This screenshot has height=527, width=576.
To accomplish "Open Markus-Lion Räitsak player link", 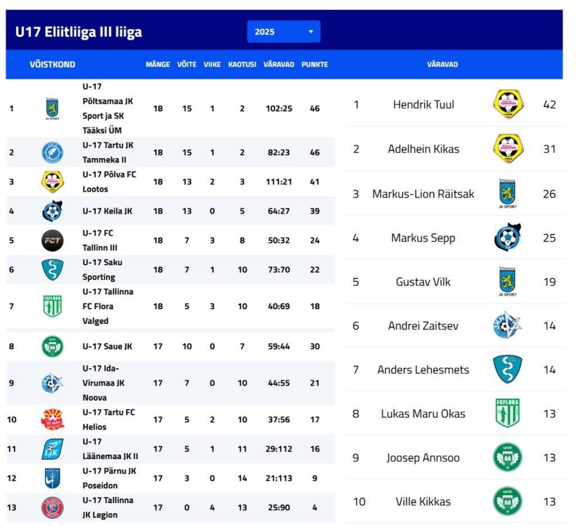I will [x=423, y=194].
